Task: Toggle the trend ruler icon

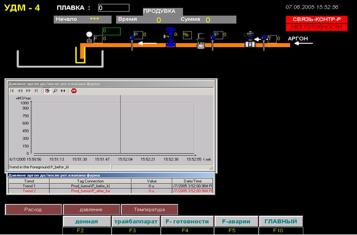Action: coord(47,91)
